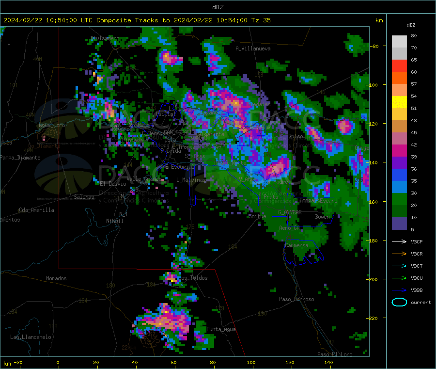436x369 pixels.
Task: Click the 'Punta_Agua' place label
Action: click(221, 329)
